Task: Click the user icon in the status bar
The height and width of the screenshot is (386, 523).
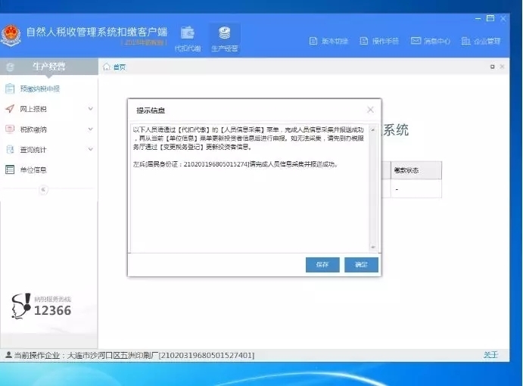Action: [8, 355]
